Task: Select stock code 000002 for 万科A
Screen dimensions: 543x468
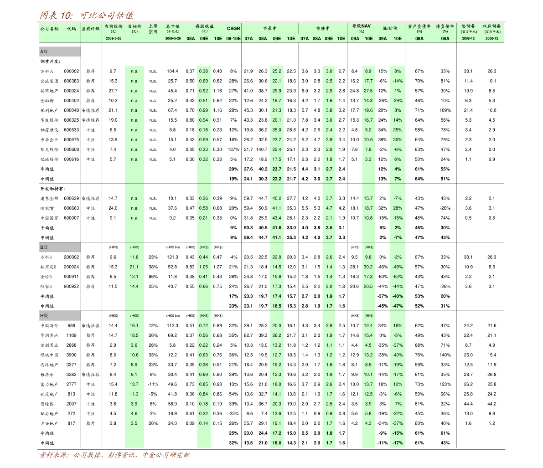Action: pos(71,71)
